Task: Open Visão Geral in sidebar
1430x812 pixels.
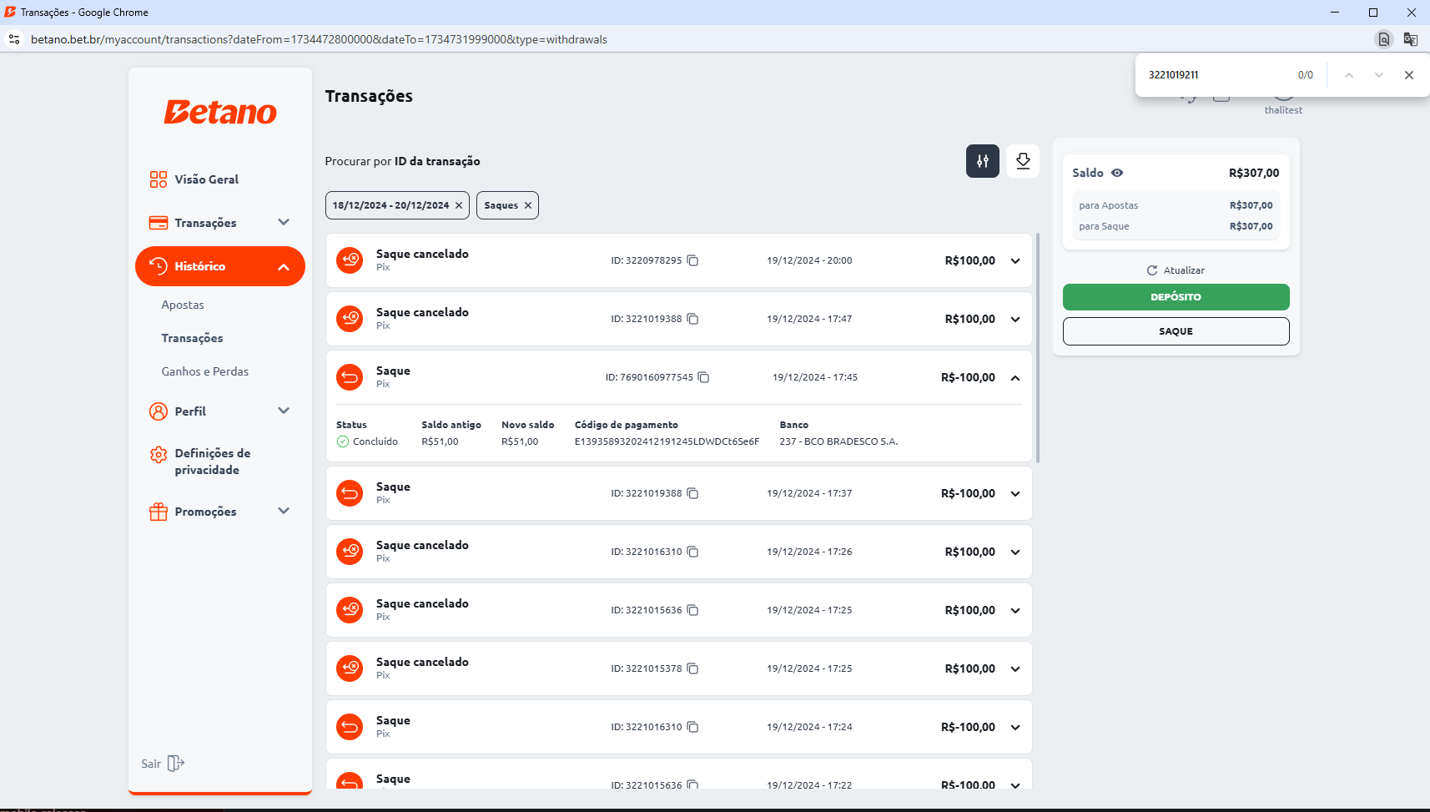Action: coord(206,179)
